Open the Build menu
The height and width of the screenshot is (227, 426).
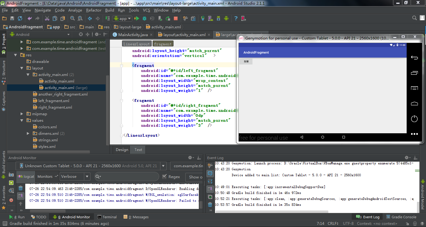110,10
